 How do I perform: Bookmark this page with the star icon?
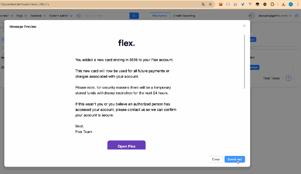(x=210, y=4)
